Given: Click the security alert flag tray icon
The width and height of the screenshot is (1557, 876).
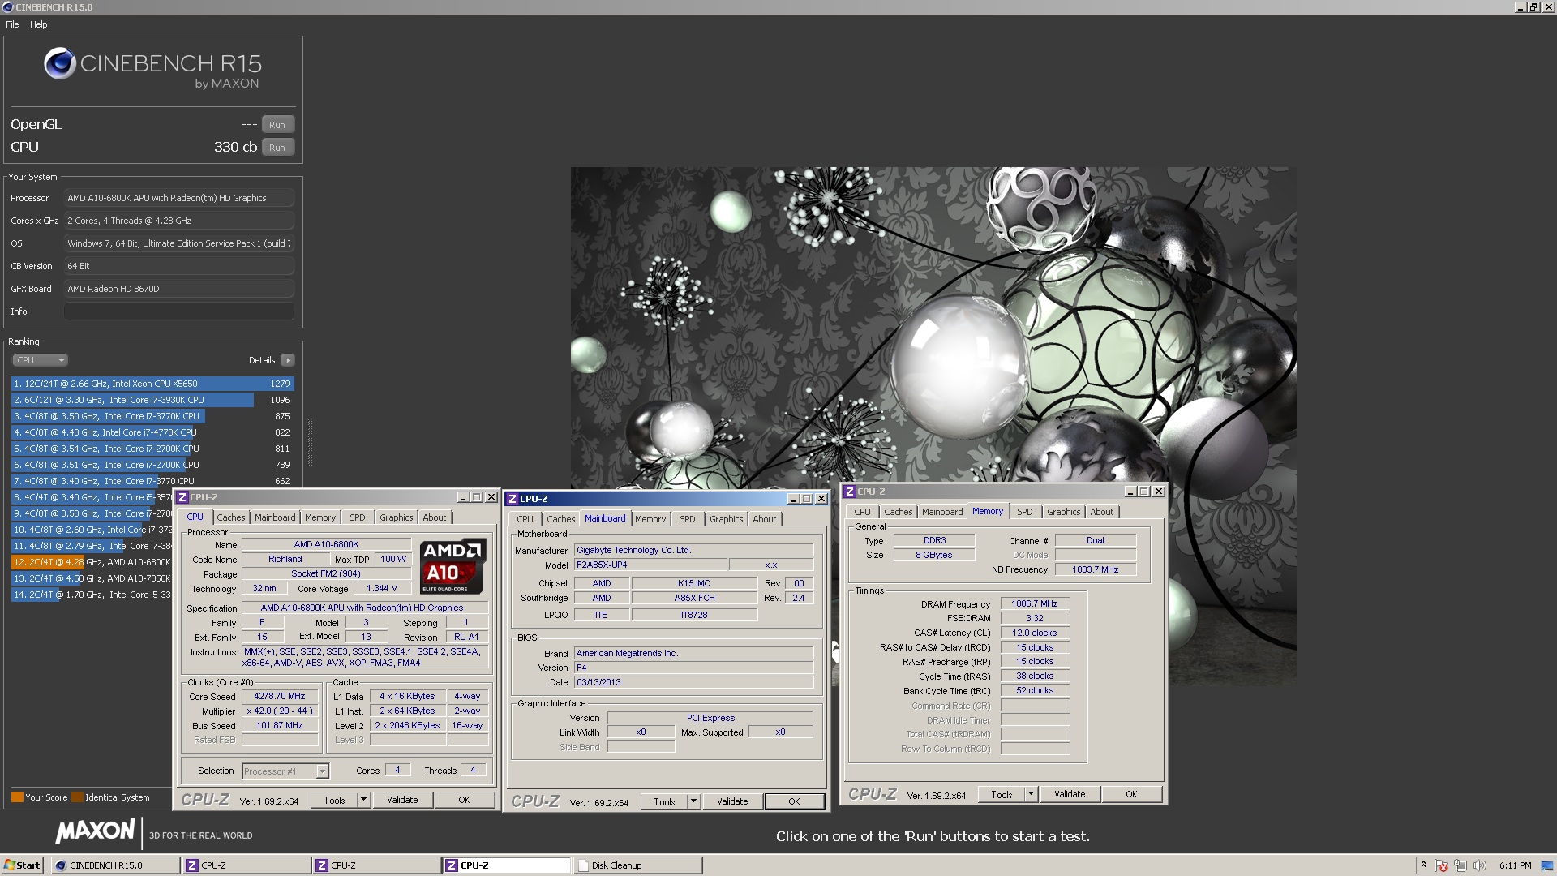Looking at the screenshot, I should coord(1441,865).
